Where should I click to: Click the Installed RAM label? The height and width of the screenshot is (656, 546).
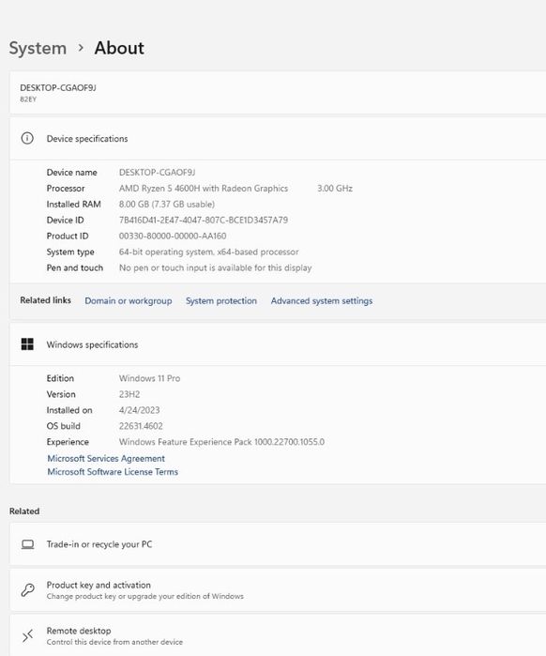pos(73,205)
